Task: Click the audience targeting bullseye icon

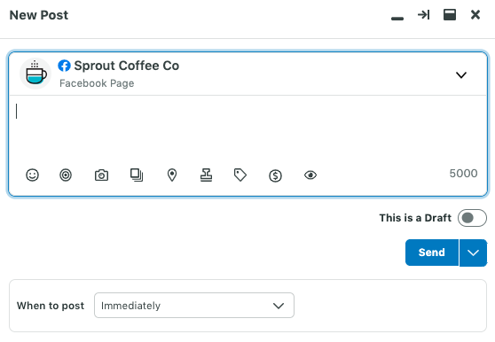Action: pyautogui.click(x=66, y=175)
